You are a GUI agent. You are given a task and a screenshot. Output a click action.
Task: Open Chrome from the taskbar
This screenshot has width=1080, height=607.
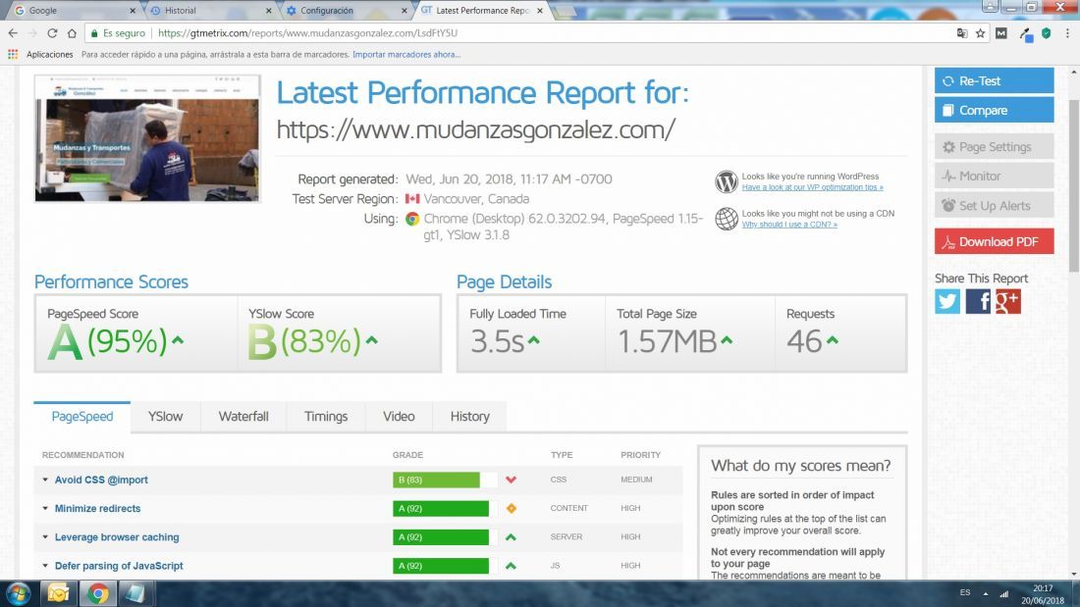tap(98, 593)
